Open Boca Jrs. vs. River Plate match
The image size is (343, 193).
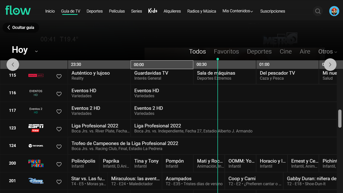point(99,128)
